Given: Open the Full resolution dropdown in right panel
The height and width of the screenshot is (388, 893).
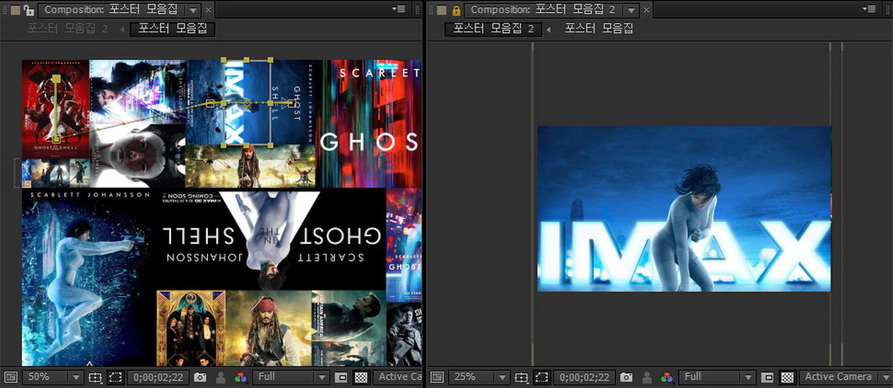Looking at the screenshot, I should [717, 378].
